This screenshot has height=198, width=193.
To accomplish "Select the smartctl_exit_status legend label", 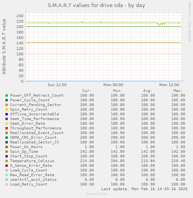I will click(x=33, y=180).
